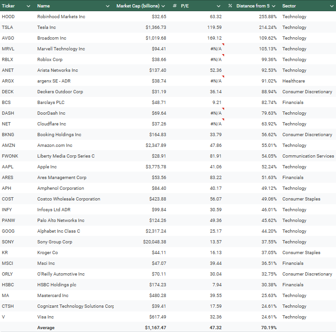Select the Average row label

46,327
